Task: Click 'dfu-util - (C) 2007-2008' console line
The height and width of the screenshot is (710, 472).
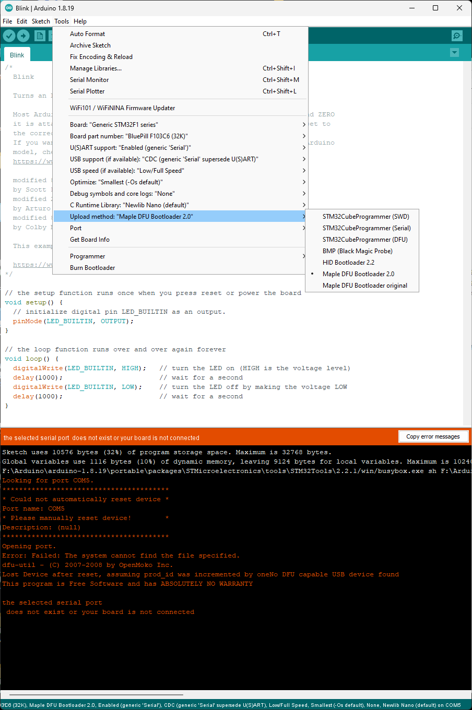Action: [x=87, y=565]
